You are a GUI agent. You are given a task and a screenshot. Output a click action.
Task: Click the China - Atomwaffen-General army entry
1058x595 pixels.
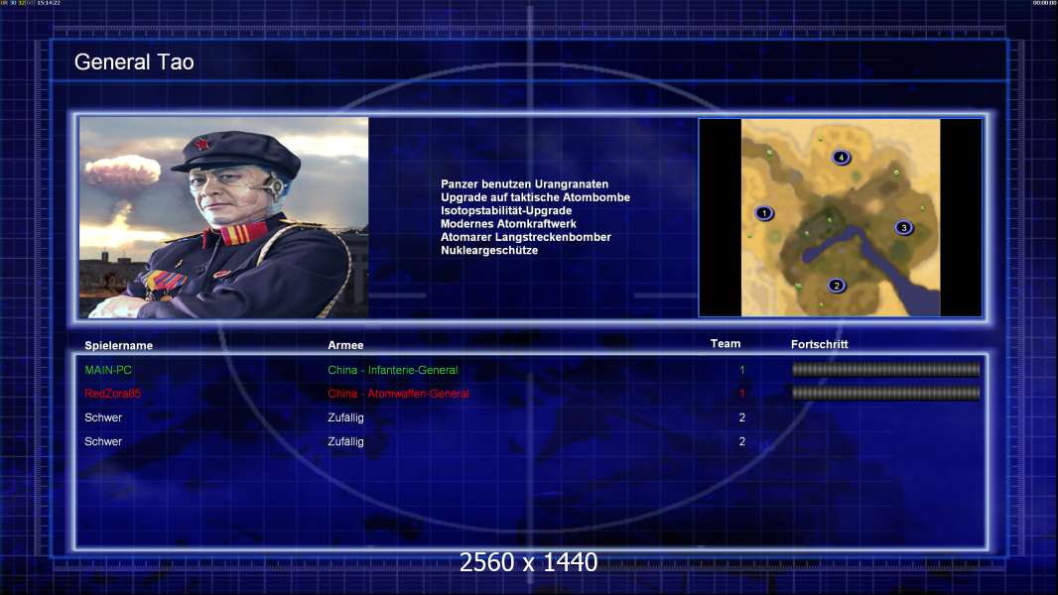point(398,394)
